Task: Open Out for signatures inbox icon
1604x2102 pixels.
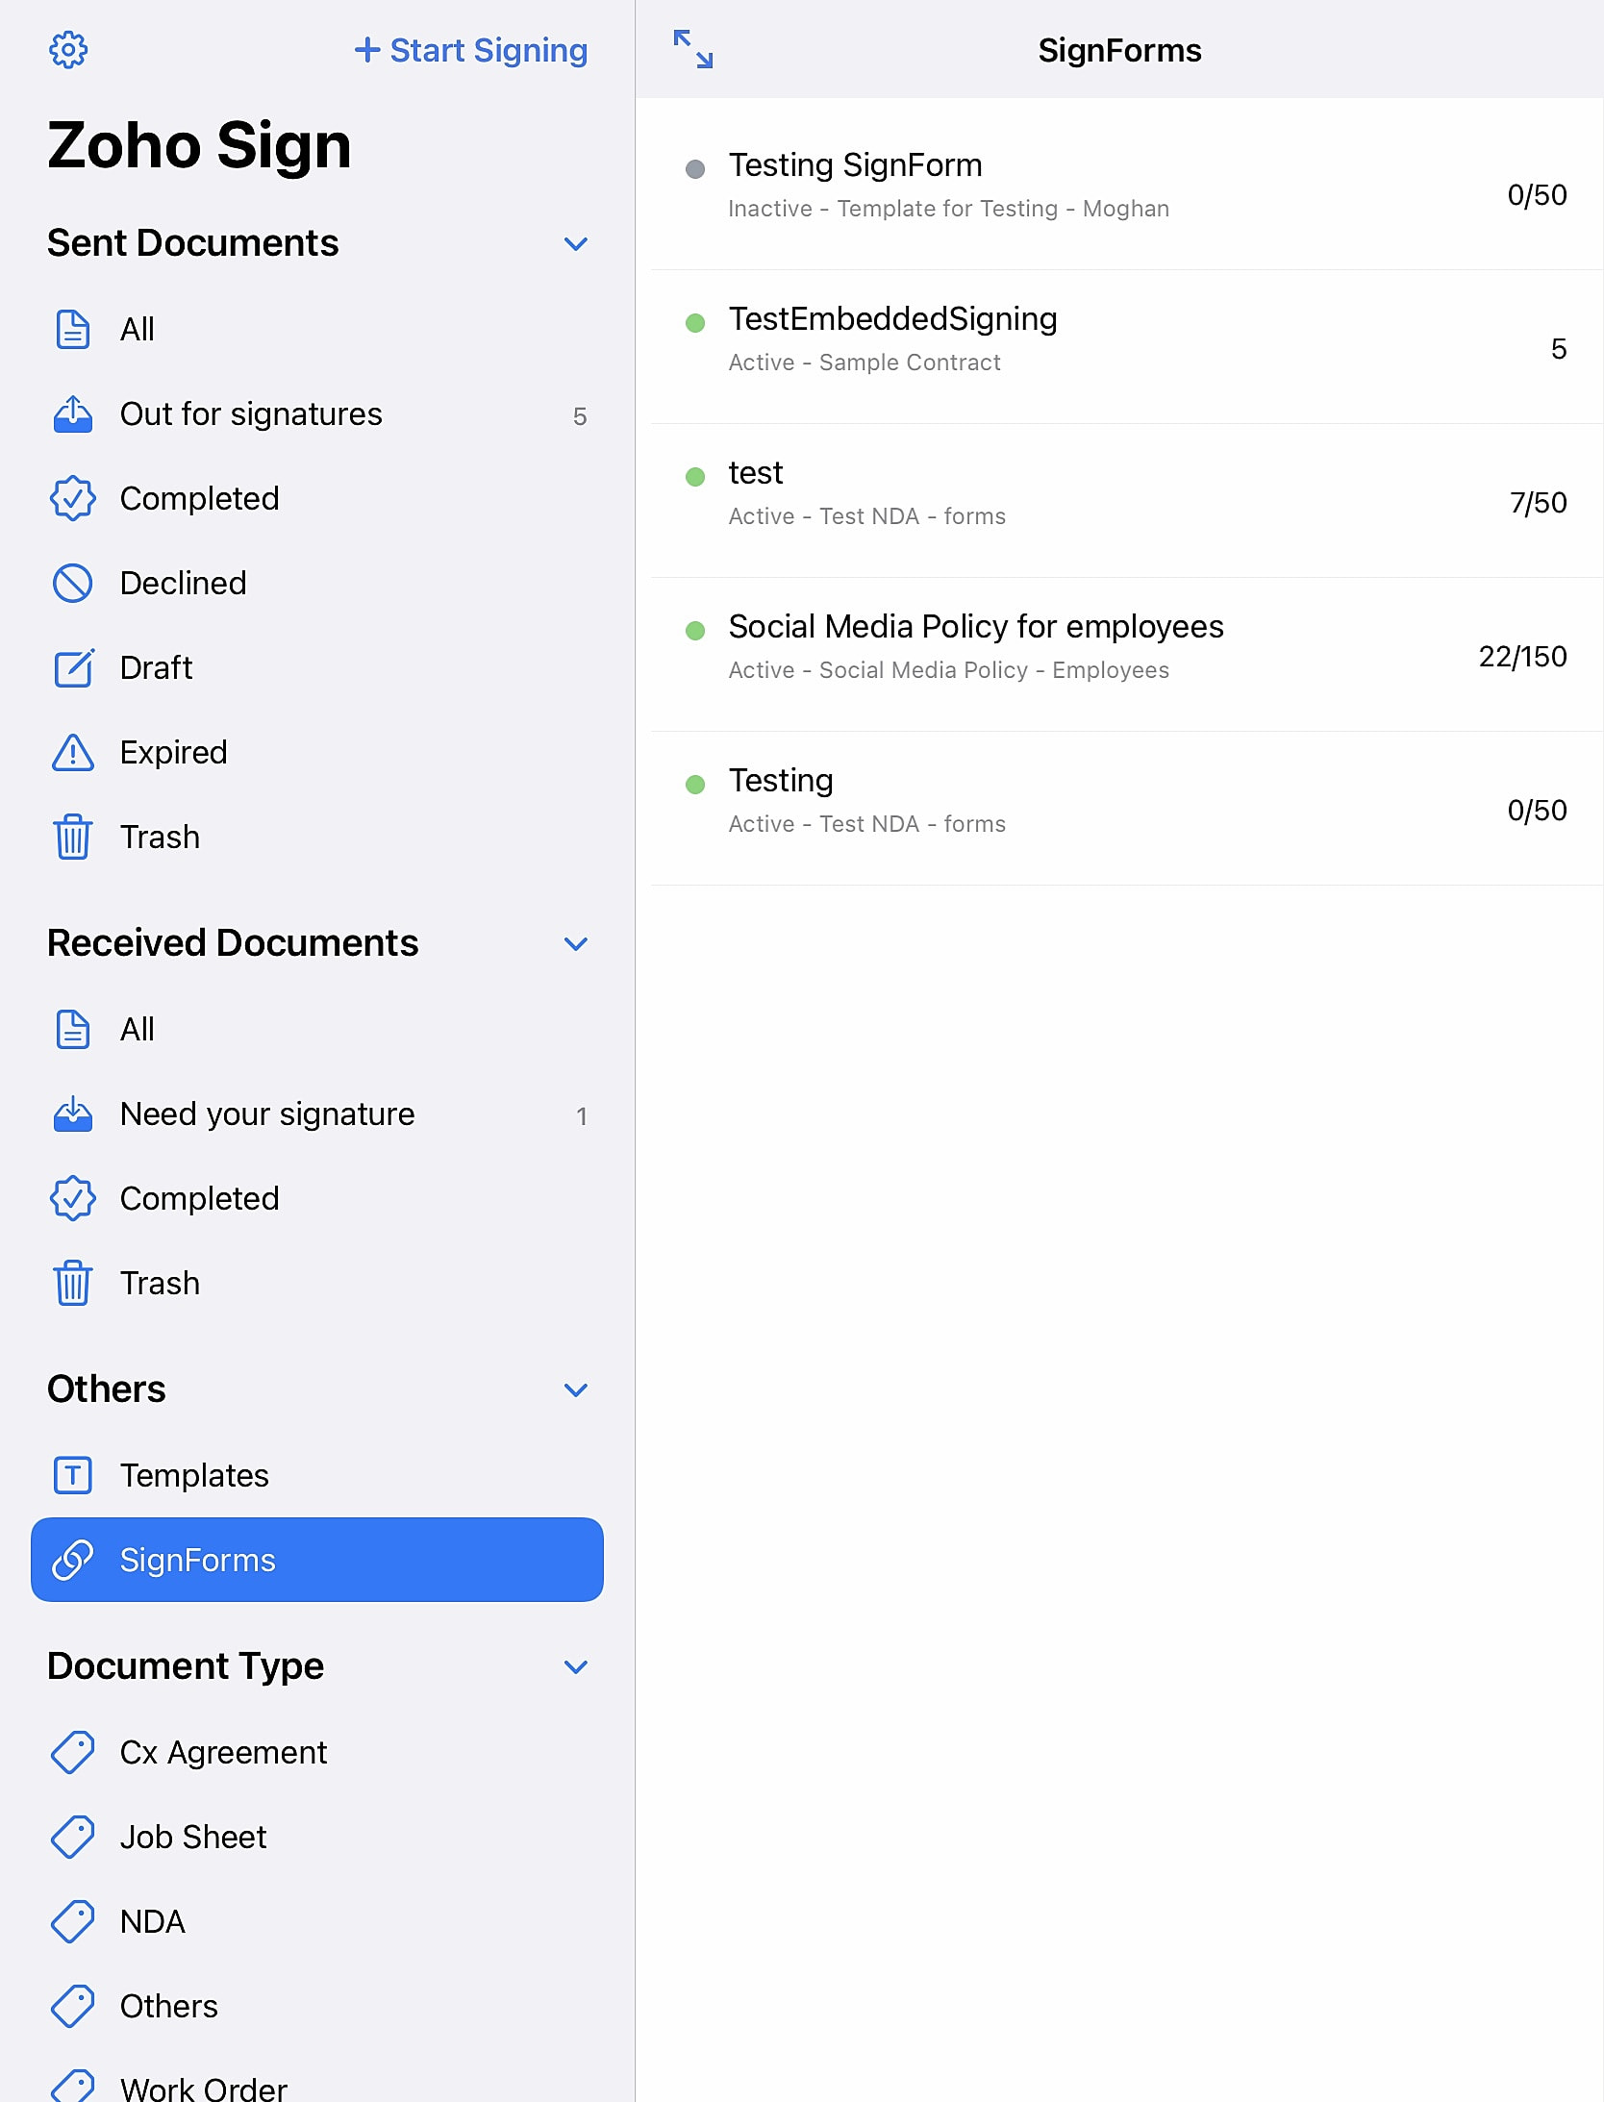Action: click(x=73, y=414)
